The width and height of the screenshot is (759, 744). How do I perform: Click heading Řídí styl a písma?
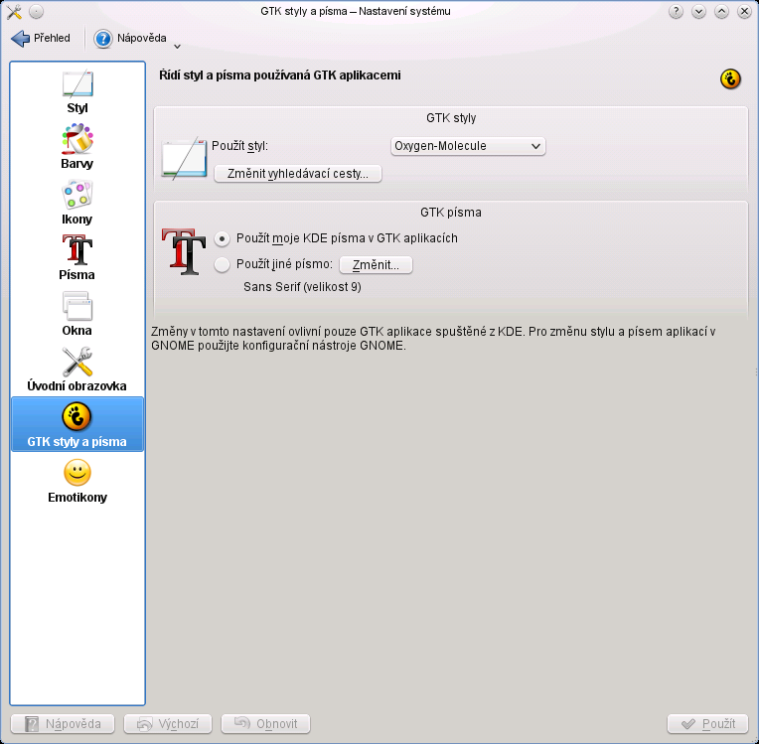coord(280,75)
